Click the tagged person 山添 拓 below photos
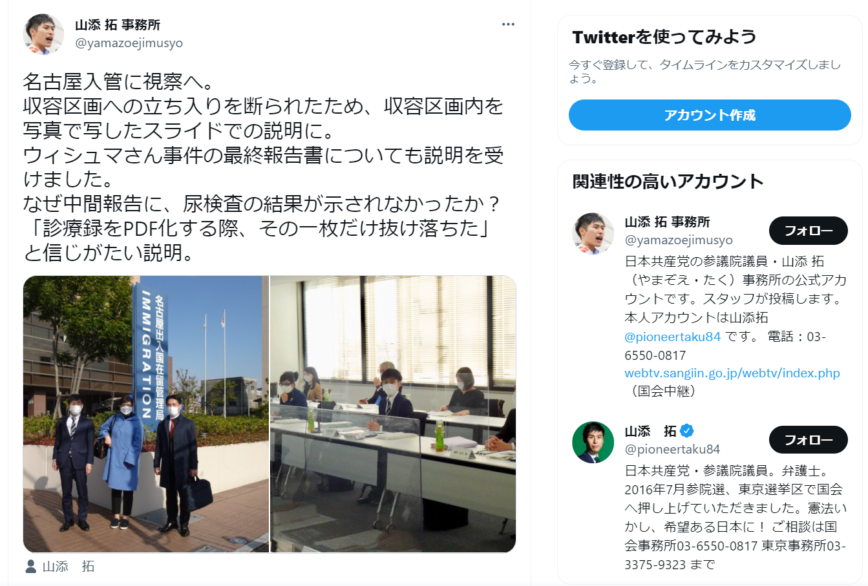 [x=69, y=567]
